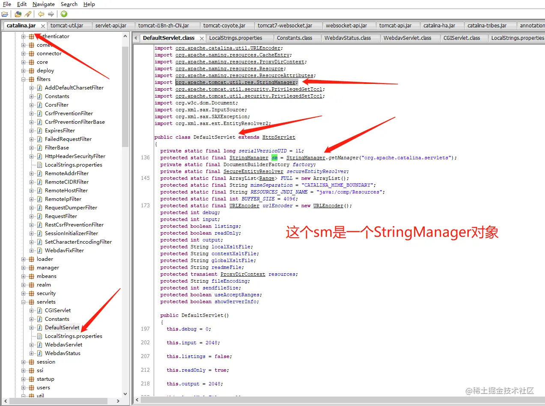Click the mbeans package icon

click(x=32, y=276)
